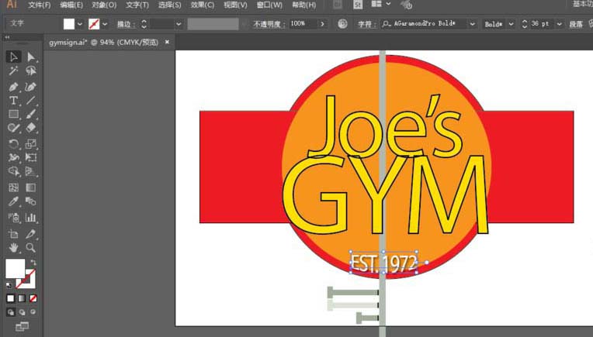Click the white Fill color swatch
This screenshot has width=593, height=337.
click(14, 268)
